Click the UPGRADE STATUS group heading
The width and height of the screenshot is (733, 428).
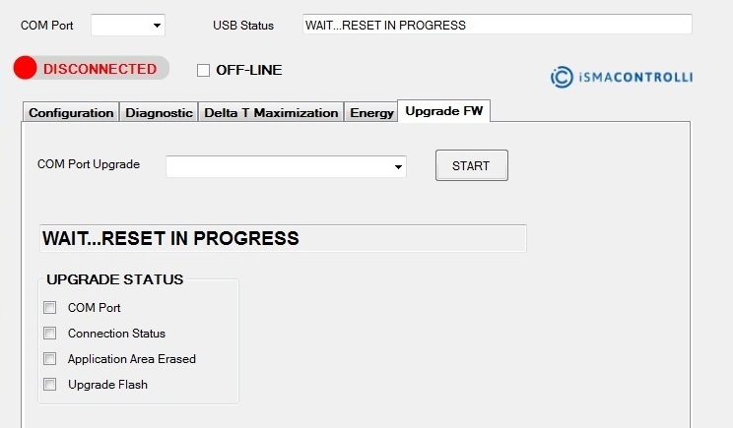(x=114, y=279)
